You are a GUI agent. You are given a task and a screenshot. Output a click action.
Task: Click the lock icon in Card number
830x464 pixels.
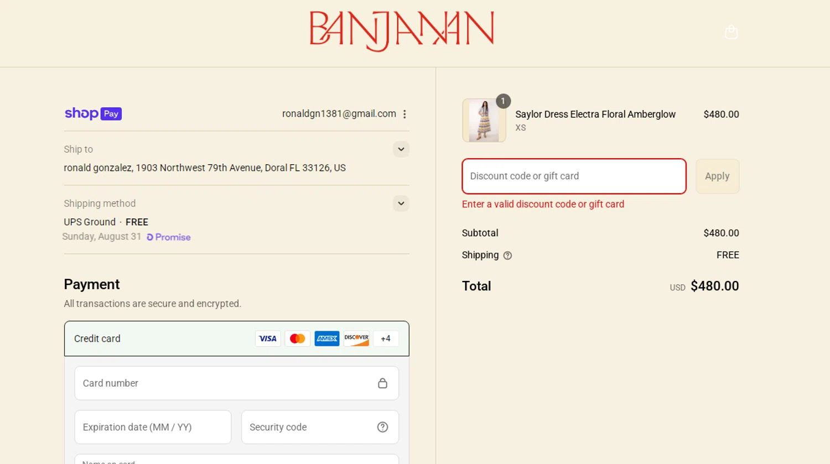pos(382,383)
